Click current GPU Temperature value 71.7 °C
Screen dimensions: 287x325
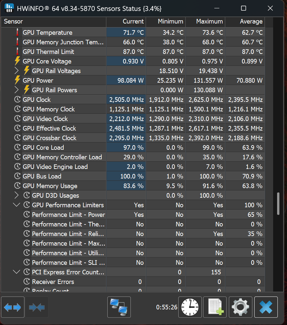coord(134,32)
